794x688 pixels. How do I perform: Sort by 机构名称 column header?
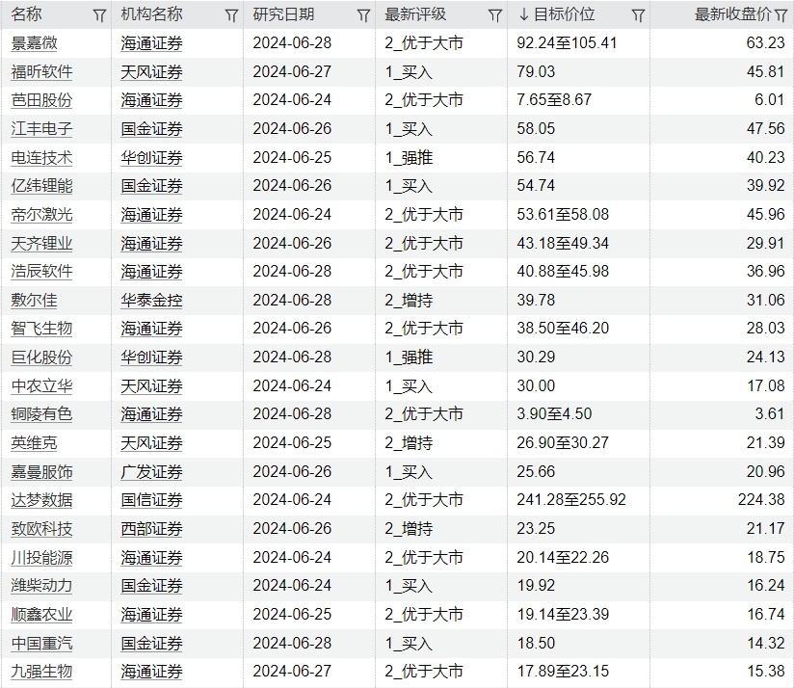click(151, 14)
